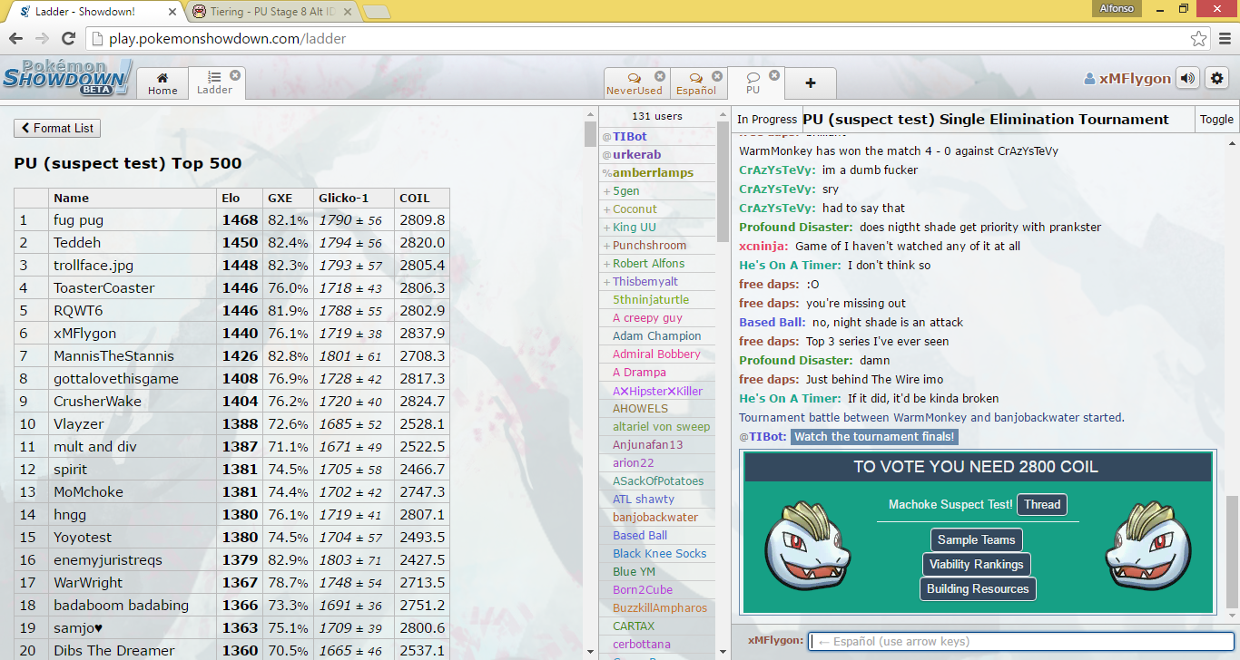This screenshot has height=660, width=1240.
Task: Go back to Format List
Action: [x=57, y=129]
